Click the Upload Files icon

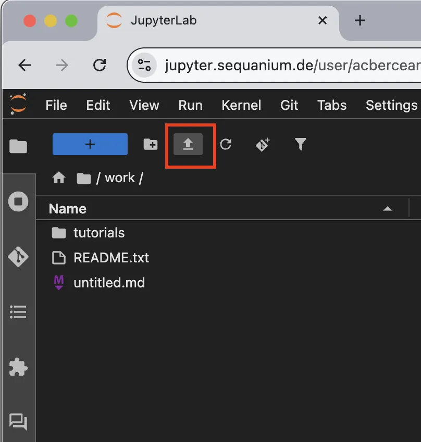[188, 144]
